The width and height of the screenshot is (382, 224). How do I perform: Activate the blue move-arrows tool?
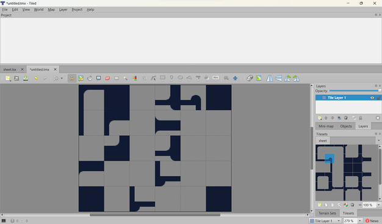point(235,79)
